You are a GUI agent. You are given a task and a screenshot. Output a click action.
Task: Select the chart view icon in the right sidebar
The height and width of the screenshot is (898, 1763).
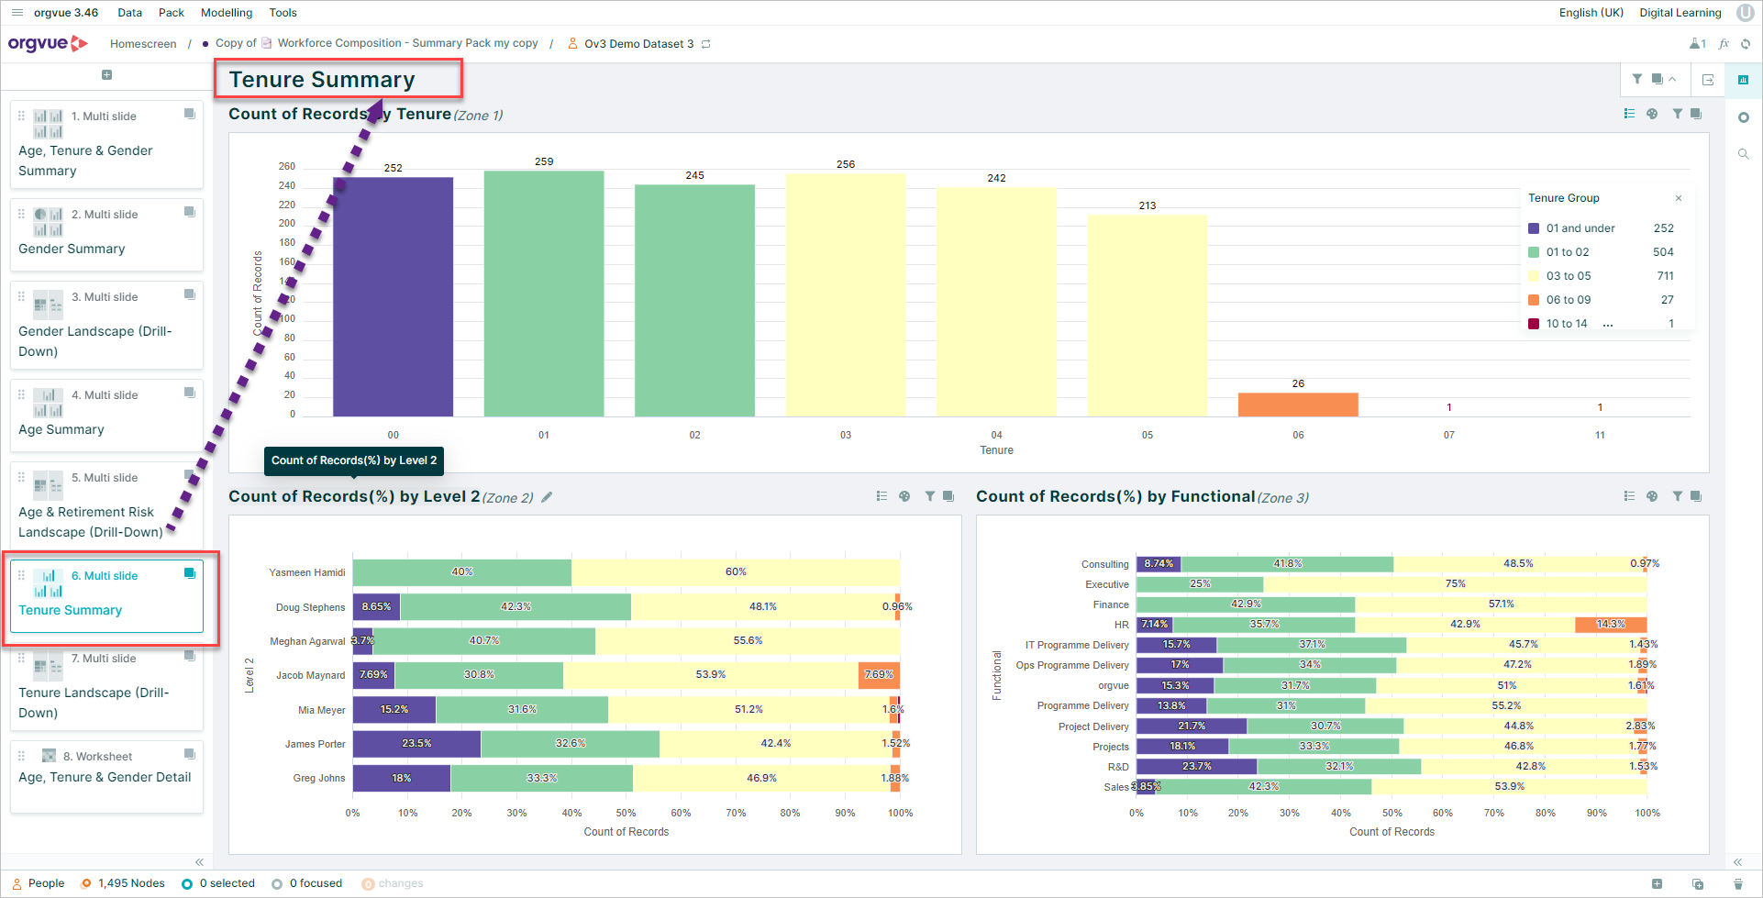(x=1743, y=80)
